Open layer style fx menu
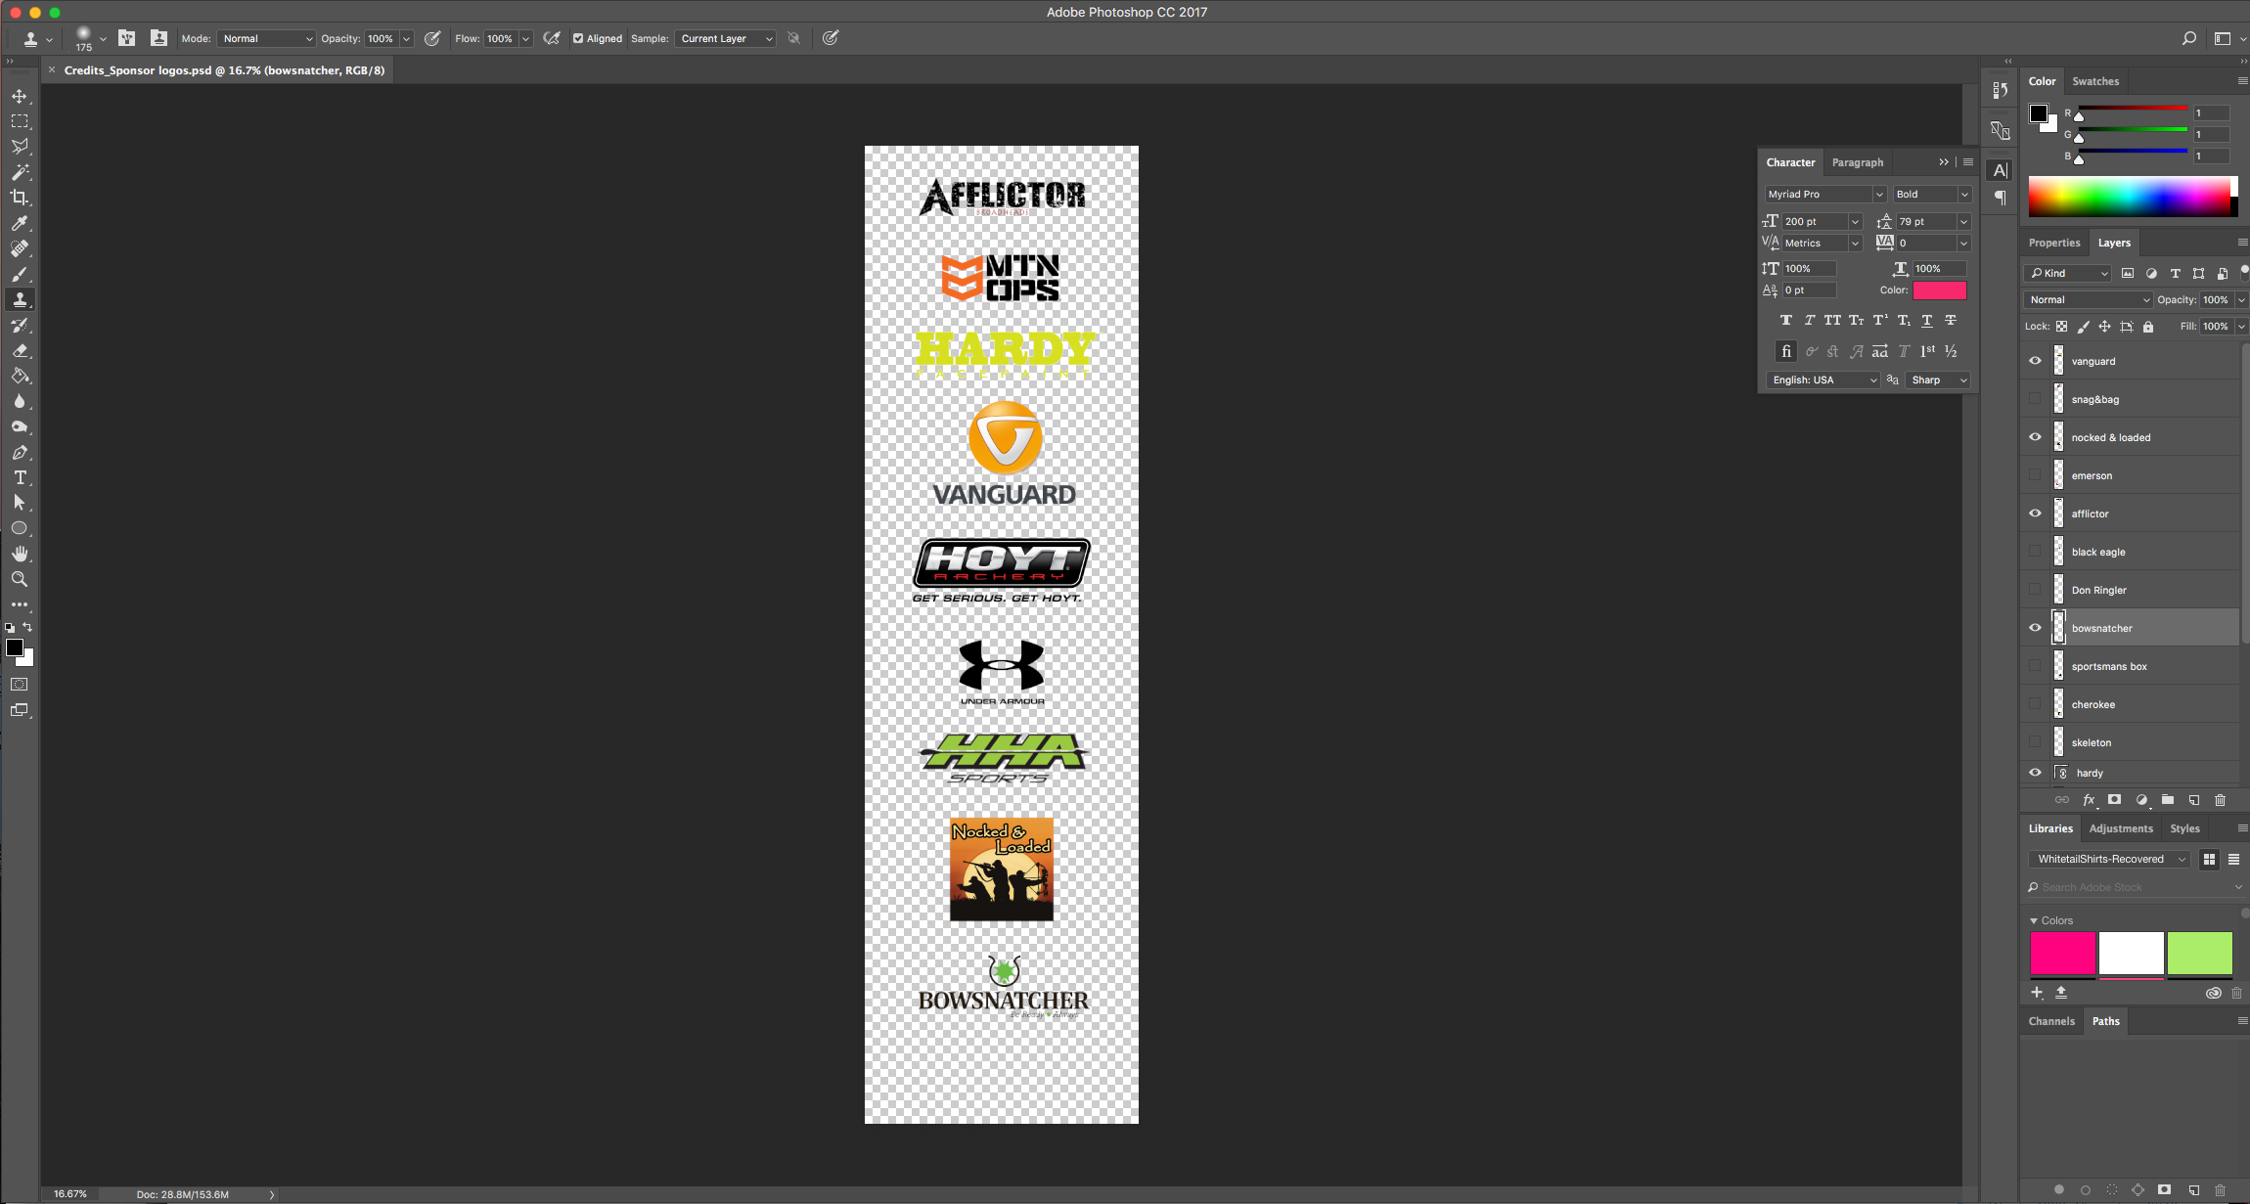This screenshot has height=1204, width=2250. (x=2089, y=800)
